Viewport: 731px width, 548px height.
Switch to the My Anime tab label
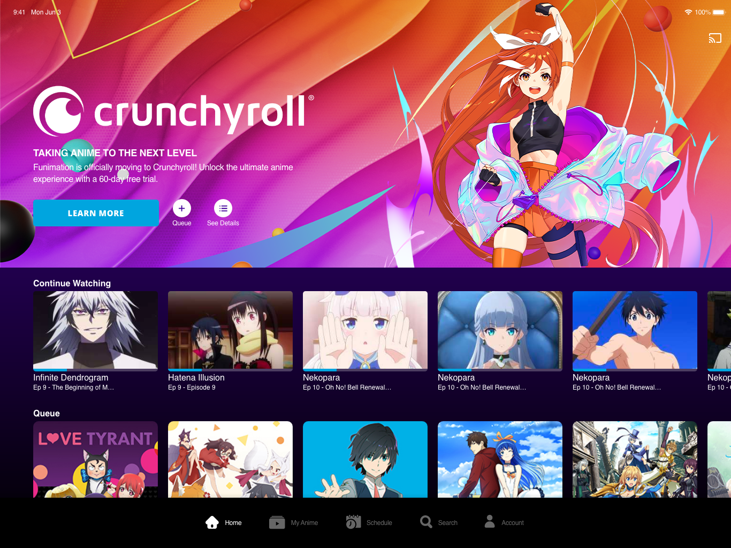tap(304, 523)
